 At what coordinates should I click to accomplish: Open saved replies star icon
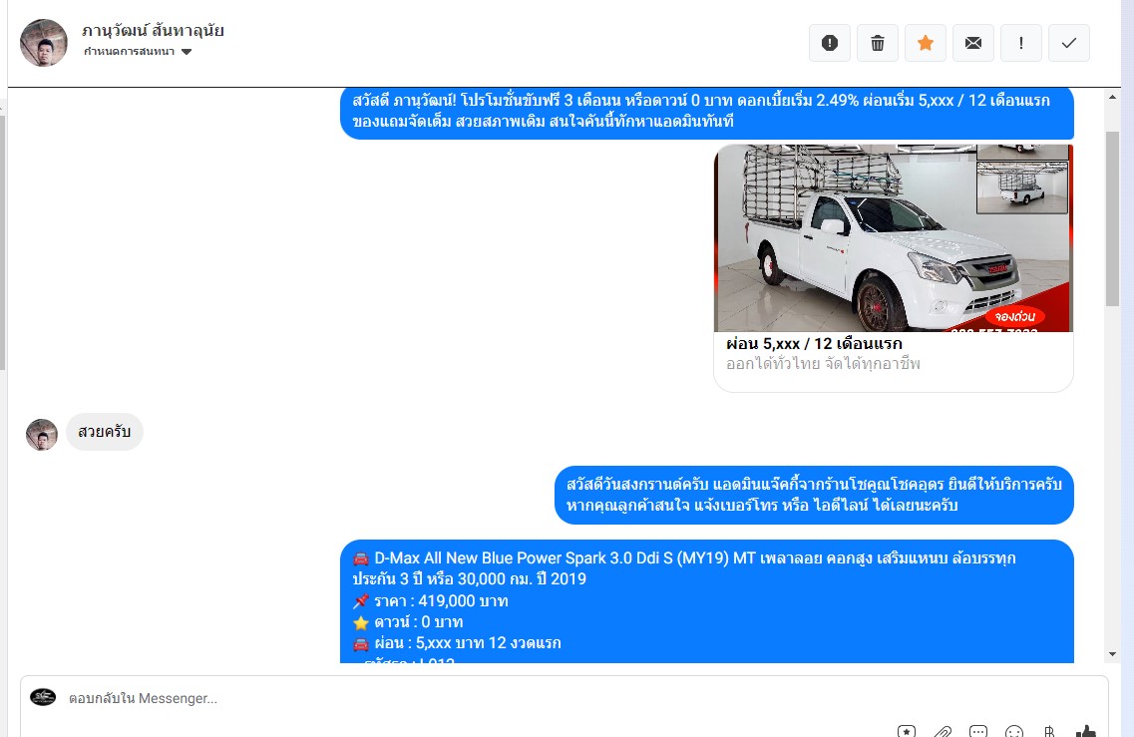tap(907, 730)
